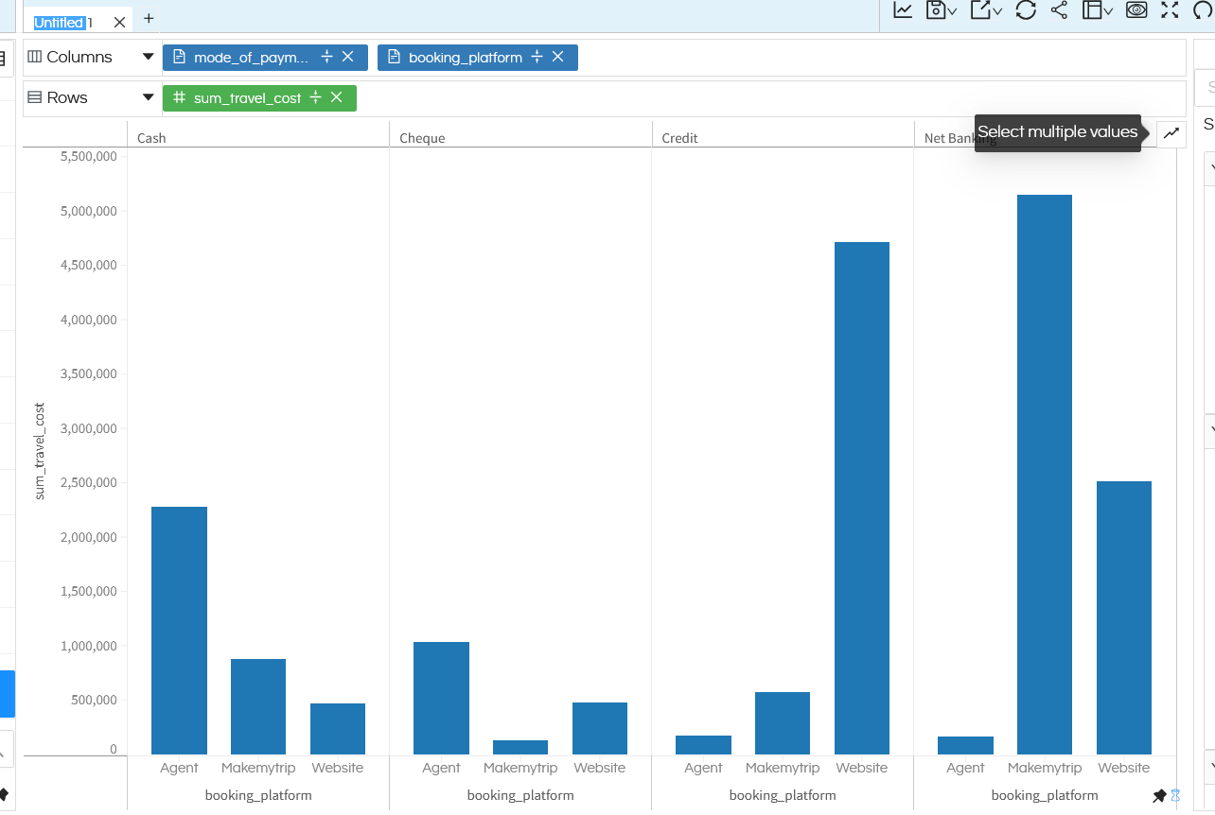The height and width of the screenshot is (815, 1215).
Task: Remove the sum_travel_cost pill from Rows
Action: point(337,98)
